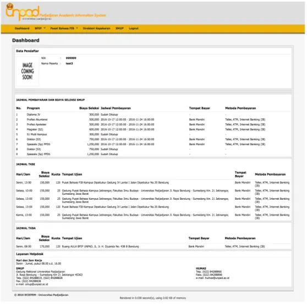This screenshot has width=307, height=307.
Task: Click the Selasa, 10:00 TKBI schedule row
Action: pos(153,192)
